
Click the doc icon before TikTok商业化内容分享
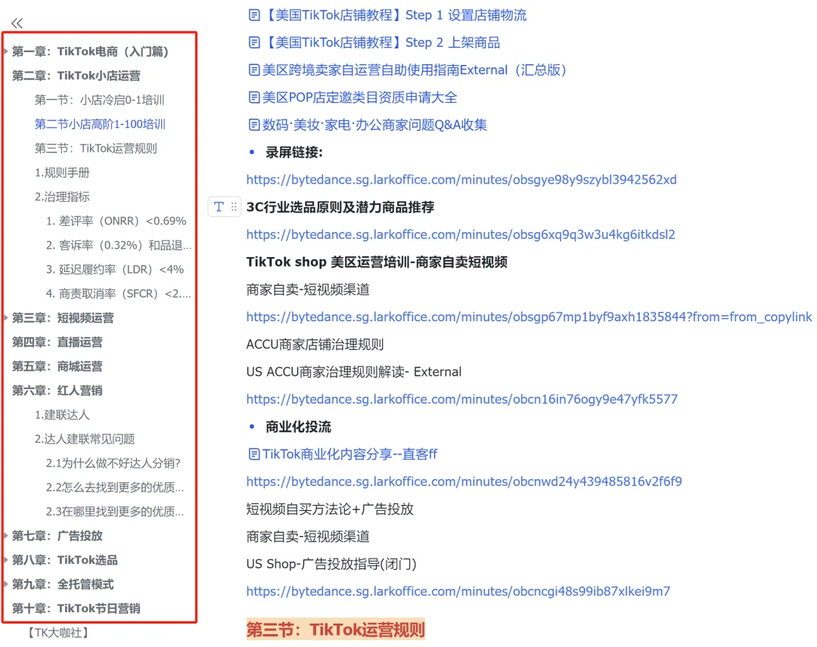[254, 454]
